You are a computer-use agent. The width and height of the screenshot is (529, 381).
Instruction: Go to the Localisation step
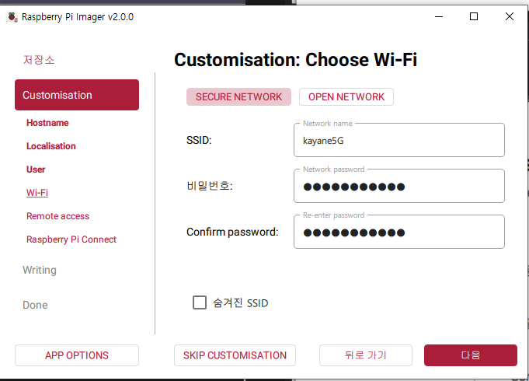[x=51, y=146]
